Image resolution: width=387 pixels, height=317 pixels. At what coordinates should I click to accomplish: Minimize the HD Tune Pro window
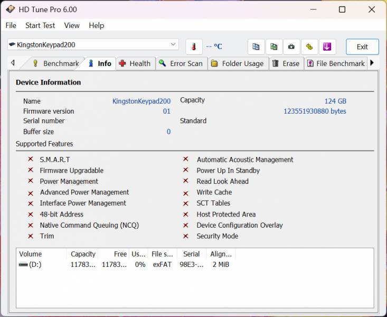click(314, 10)
